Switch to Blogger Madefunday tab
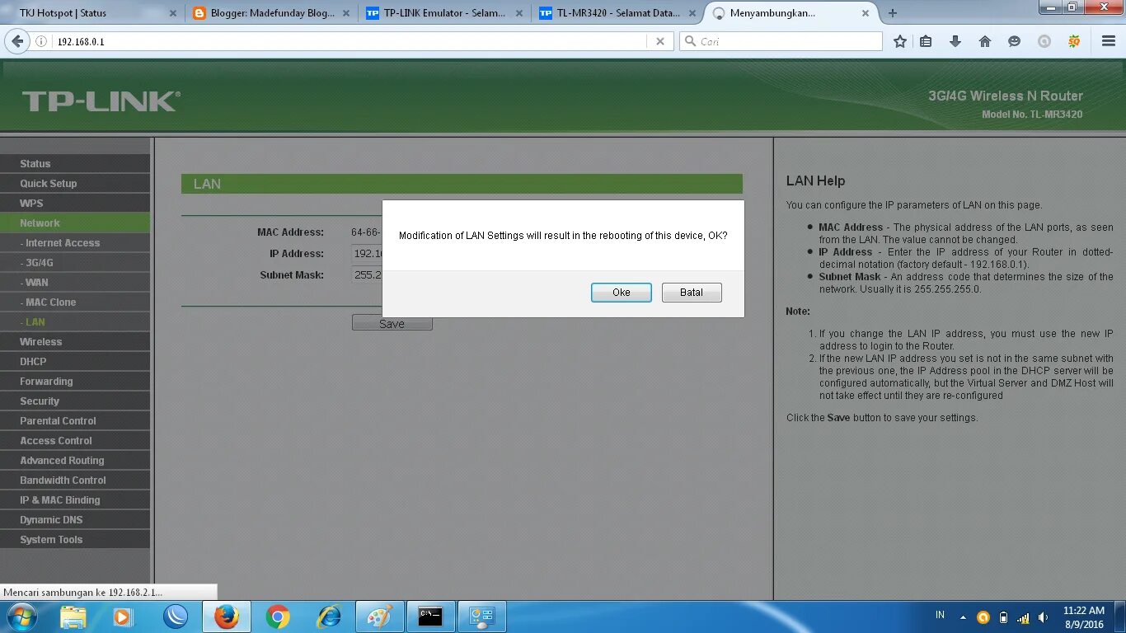This screenshot has height=633, width=1126. (x=272, y=13)
